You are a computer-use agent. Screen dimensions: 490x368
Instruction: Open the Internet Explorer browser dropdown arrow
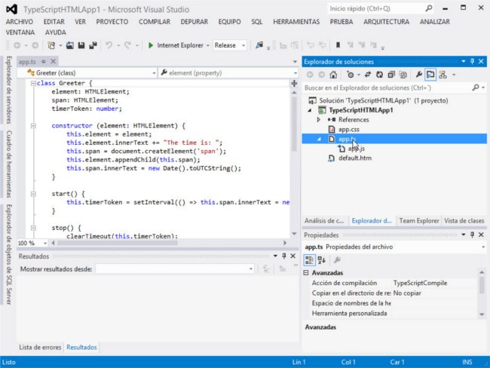click(x=208, y=46)
